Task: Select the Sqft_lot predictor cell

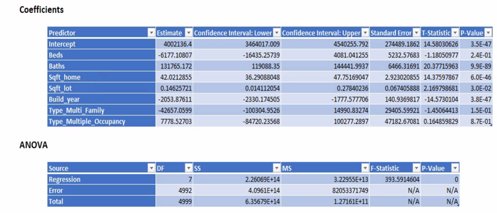Action: click(102, 88)
